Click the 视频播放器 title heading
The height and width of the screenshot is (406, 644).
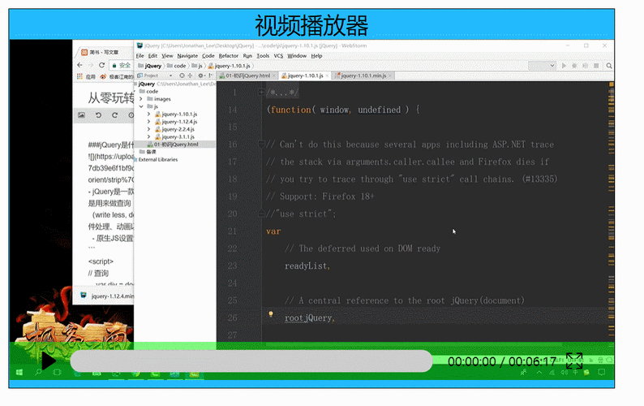click(311, 25)
